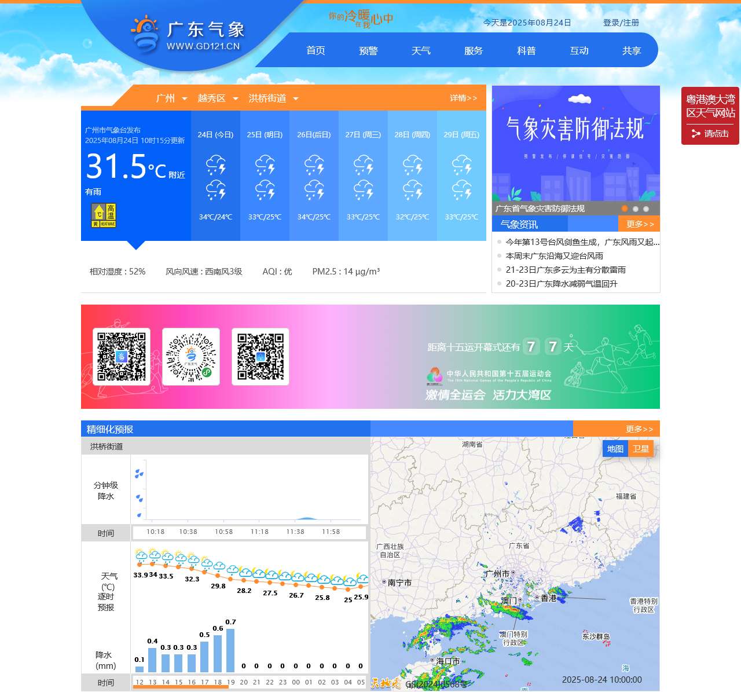Click the 天地图 logo on the map
741x692 pixels.
[x=387, y=683]
